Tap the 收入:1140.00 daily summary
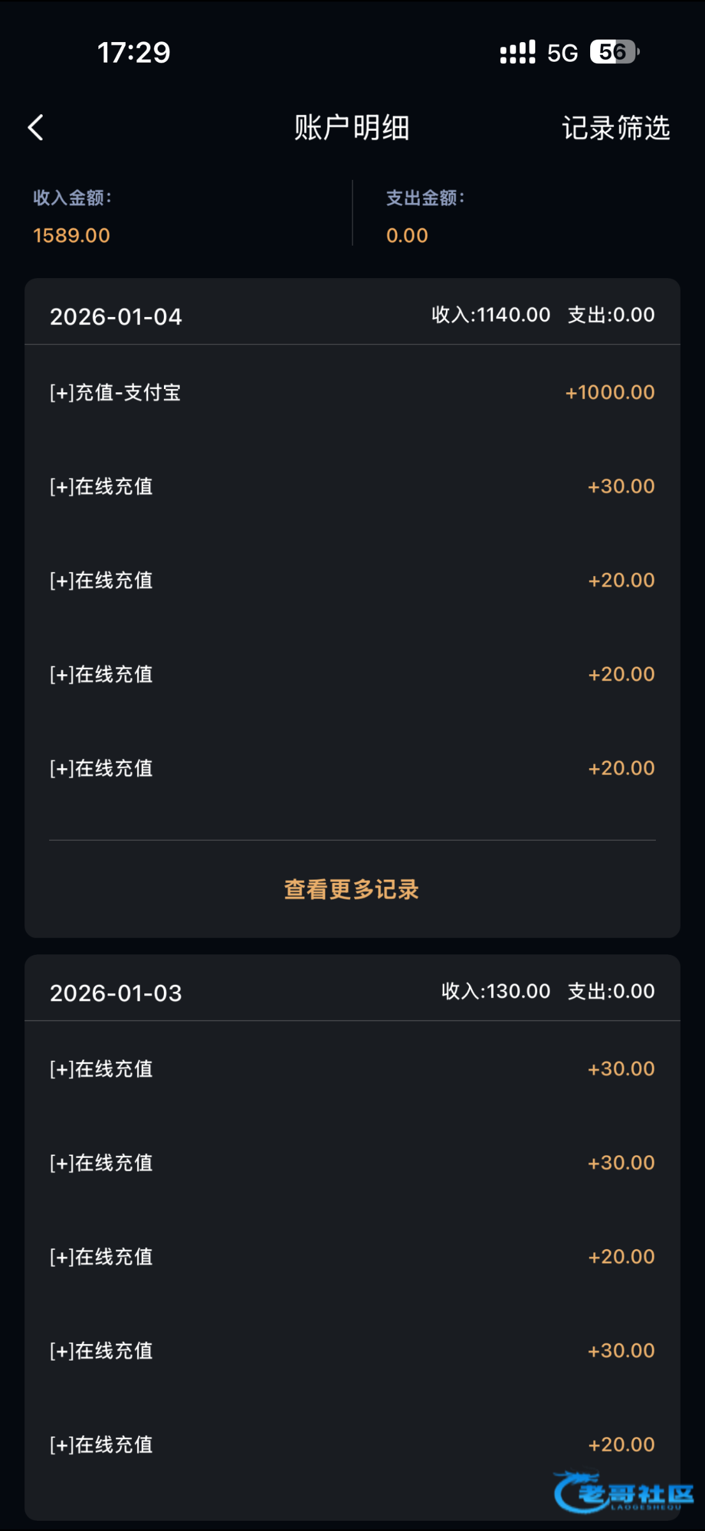Viewport: 705px width, 1531px height. [x=491, y=314]
